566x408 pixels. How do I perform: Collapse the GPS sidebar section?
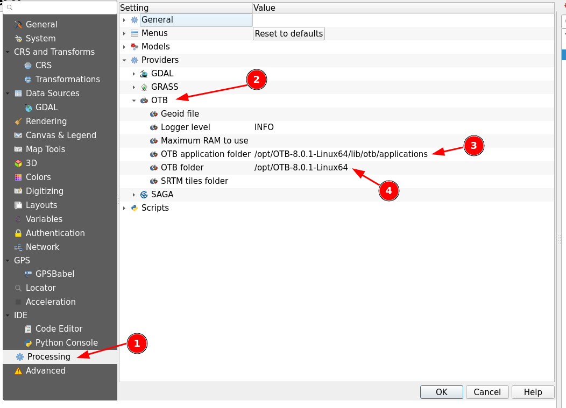click(8, 261)
